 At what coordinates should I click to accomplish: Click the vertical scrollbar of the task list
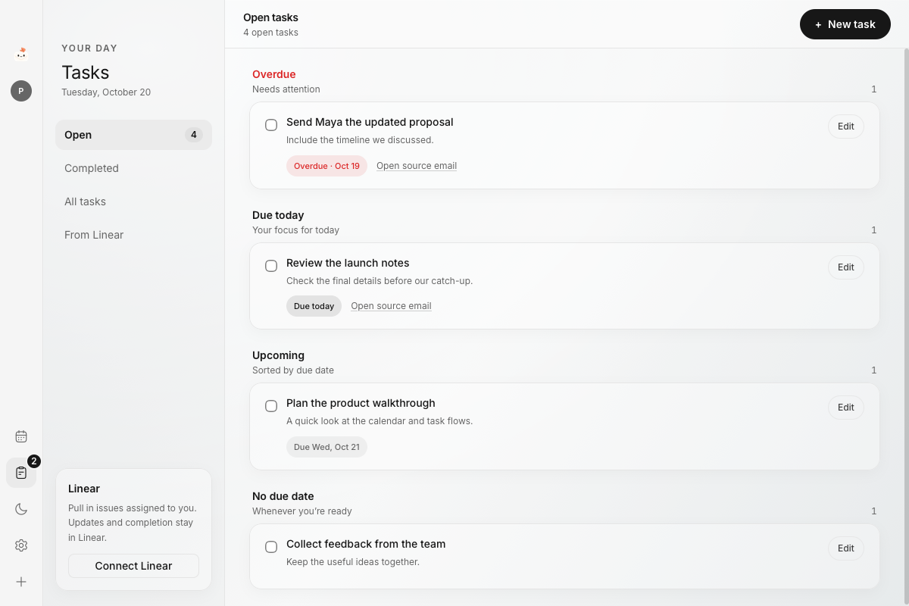click(x=906, y=326)
